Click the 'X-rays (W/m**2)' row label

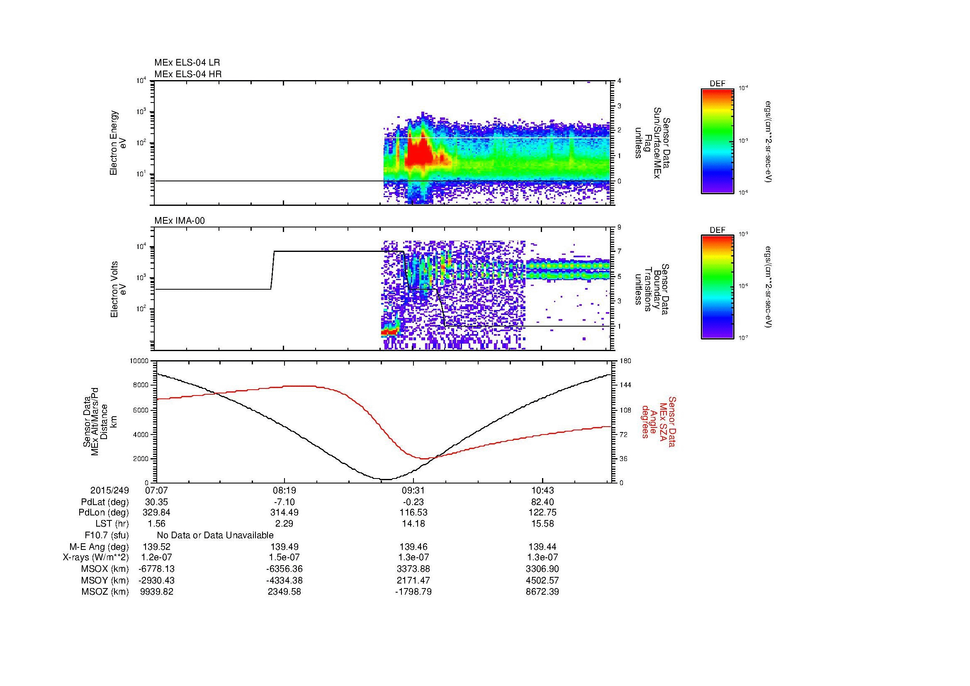coord(95,557)
